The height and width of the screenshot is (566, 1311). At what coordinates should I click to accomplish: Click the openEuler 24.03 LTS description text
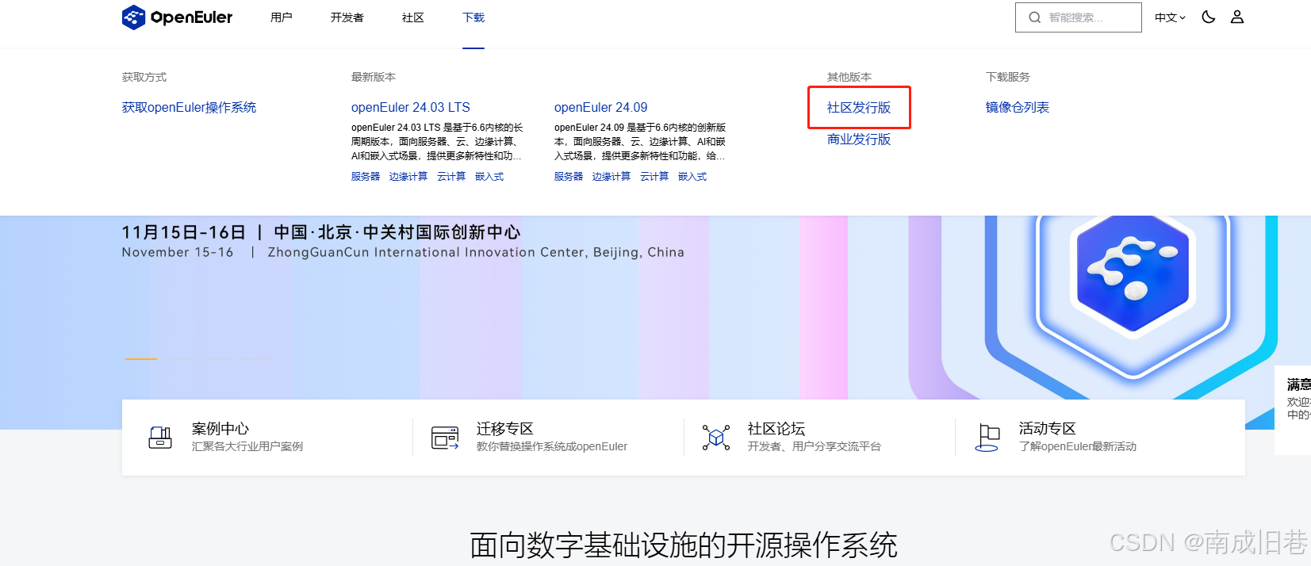[x=437, y=142]
